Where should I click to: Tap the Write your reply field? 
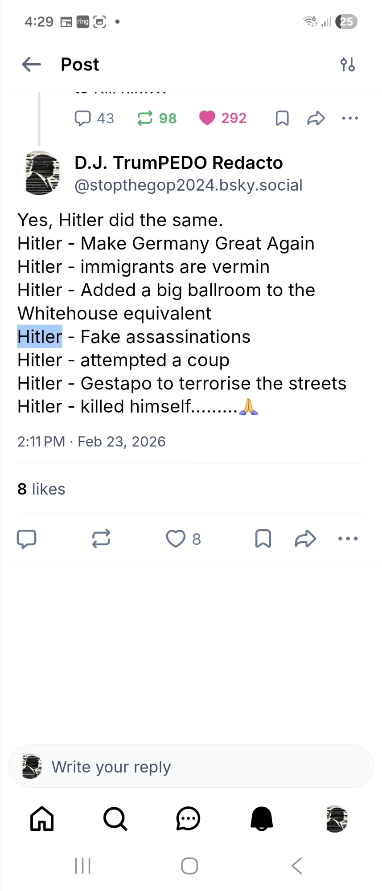coord(191,767)
